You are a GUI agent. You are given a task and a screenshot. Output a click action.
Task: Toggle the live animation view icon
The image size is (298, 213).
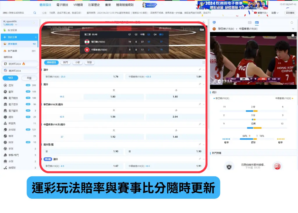[250, 22]
